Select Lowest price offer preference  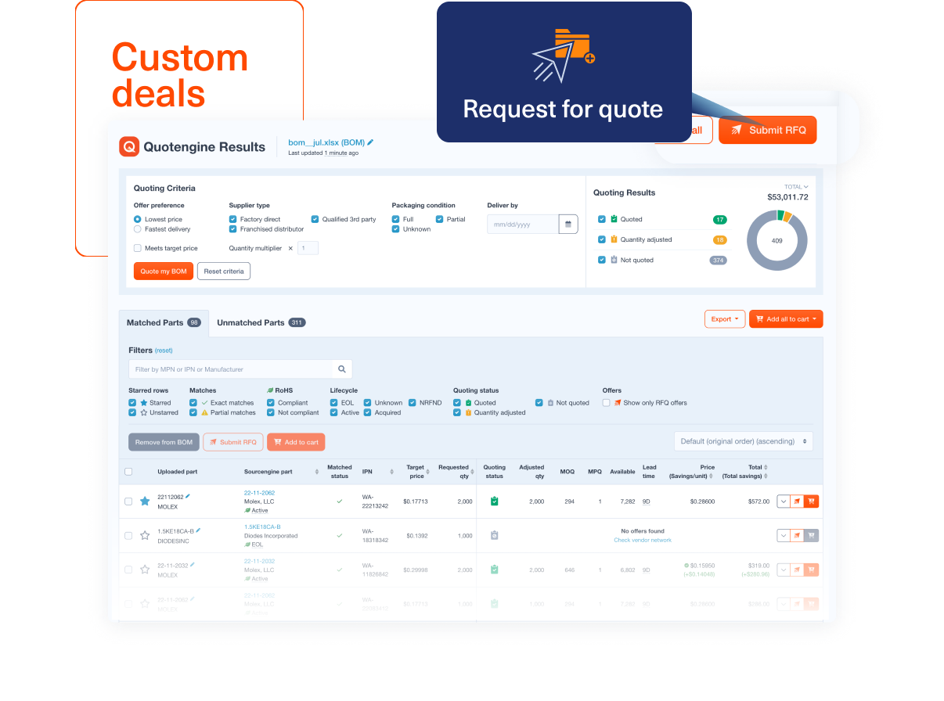[x=138, y=219]
